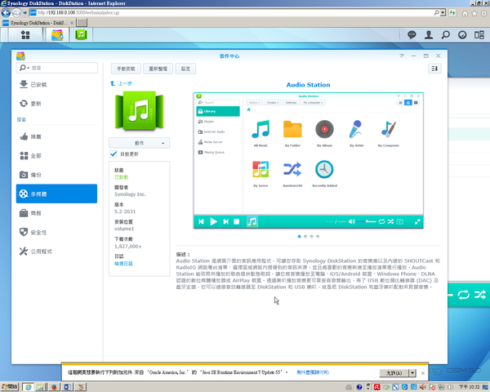Select 備份 (Backup) category

35,175
